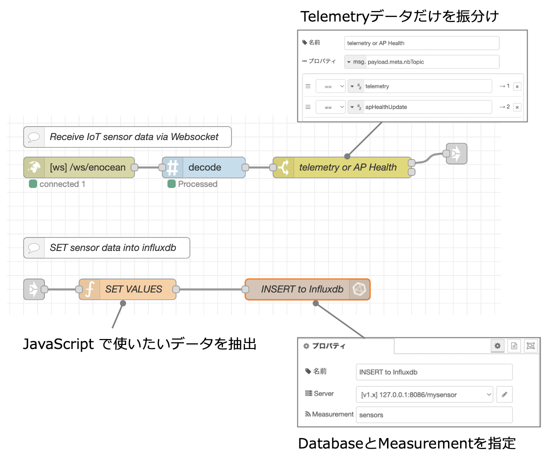The width and height of the screenshot is (553, 458).
Task: Open the == operator dropdown for telemetry rule
Action: pyautogui.click(x=330, y=86)
